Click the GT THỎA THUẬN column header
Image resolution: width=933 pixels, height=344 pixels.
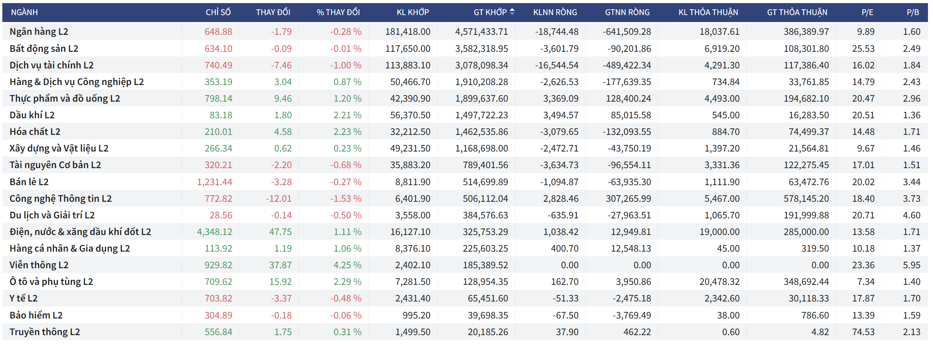pyautogui.click(x=797, y=12)
